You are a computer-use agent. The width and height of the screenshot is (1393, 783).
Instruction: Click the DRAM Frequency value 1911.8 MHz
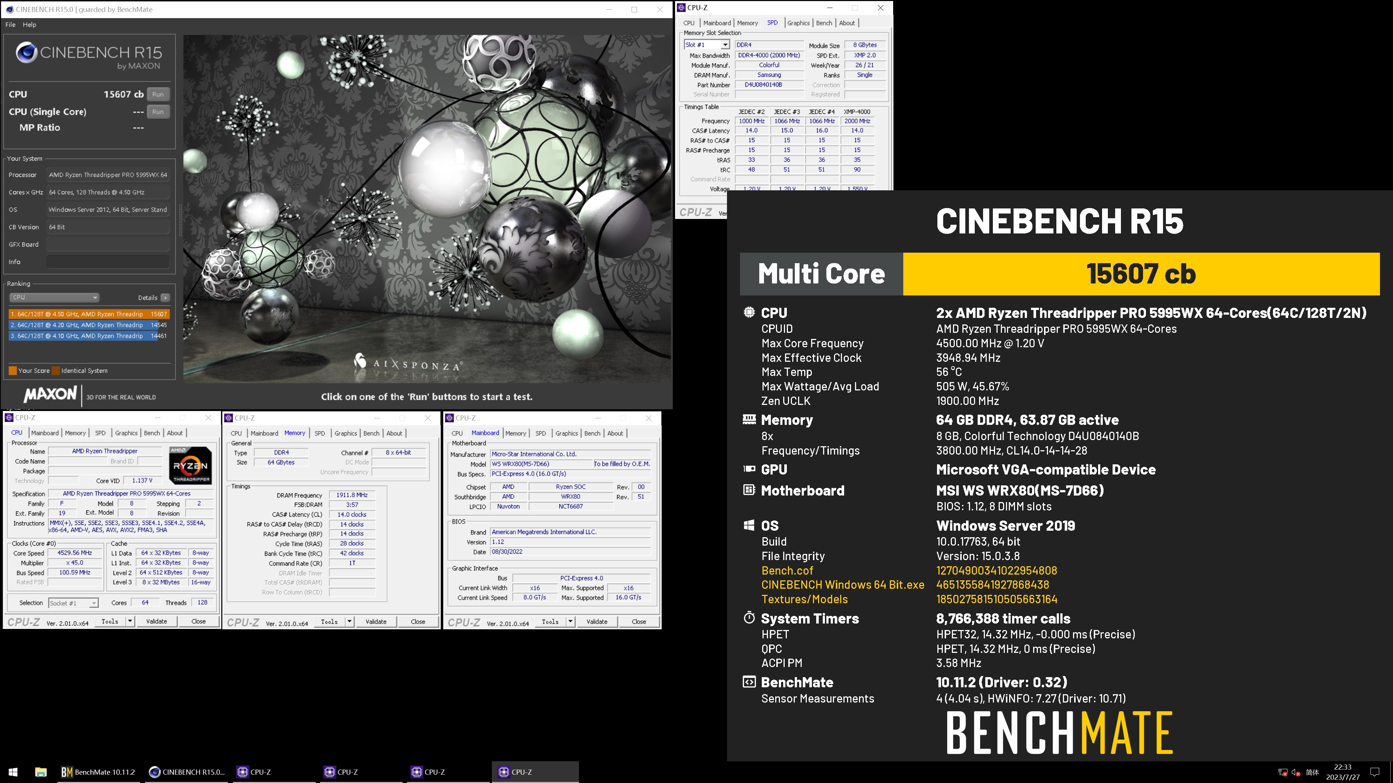point(352,495)
